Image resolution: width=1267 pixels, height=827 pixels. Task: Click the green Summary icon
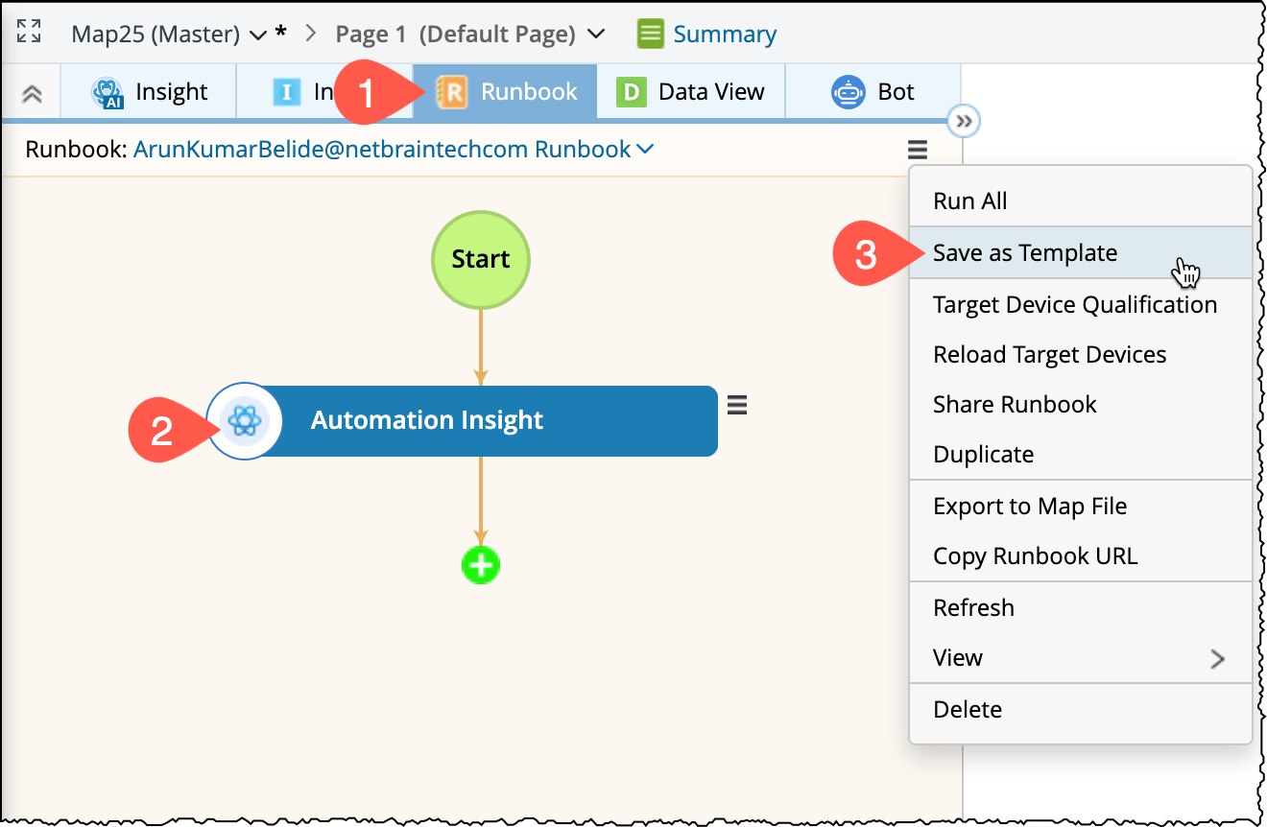[x=650, y=35]
